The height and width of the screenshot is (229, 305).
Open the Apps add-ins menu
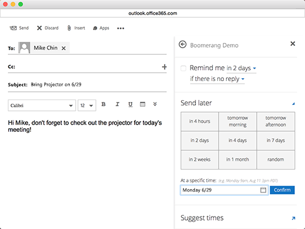click(101, 28)
